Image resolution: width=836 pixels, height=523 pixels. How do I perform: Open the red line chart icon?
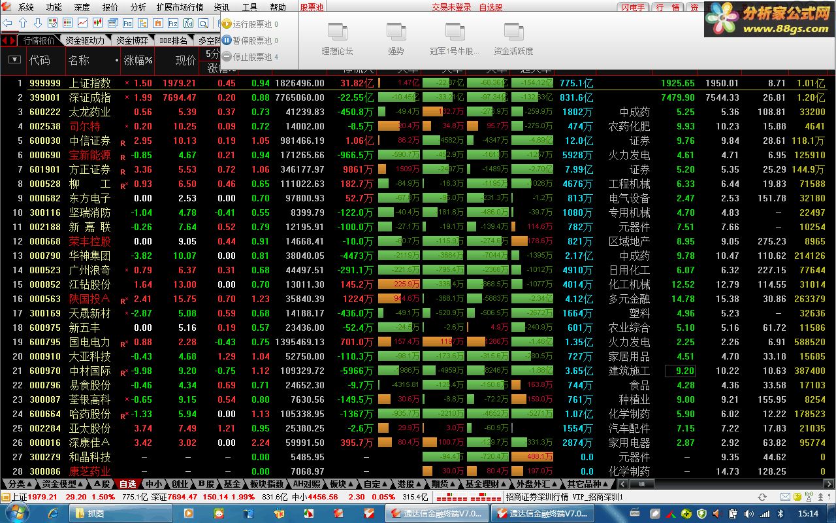[82, 23]
